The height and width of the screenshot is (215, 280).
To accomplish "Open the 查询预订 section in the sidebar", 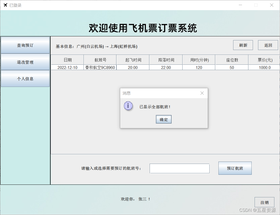I will (25, 45).
